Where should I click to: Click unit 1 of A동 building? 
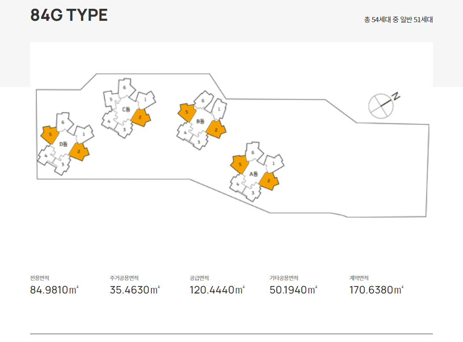(274, 163)
